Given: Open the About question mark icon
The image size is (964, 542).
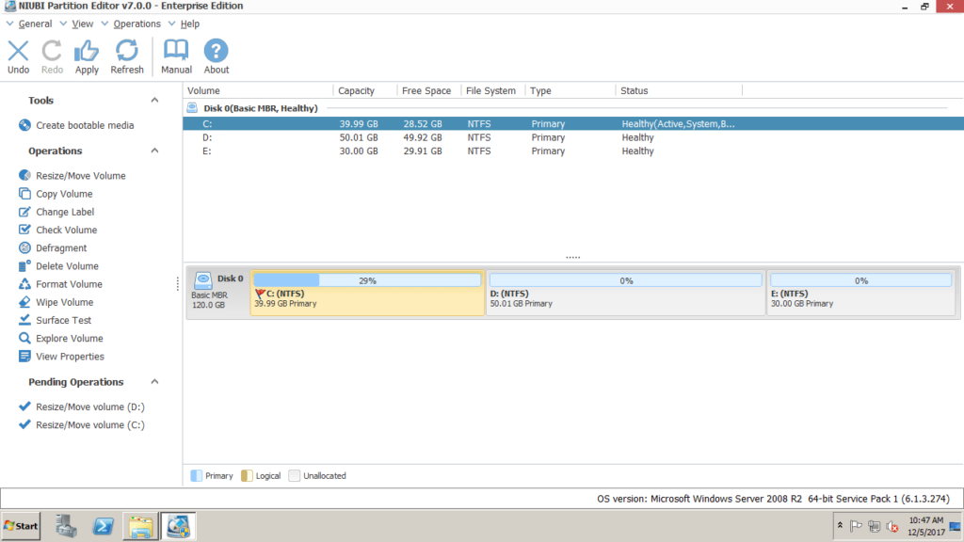Looking at the screenshot, I should 217,53.
